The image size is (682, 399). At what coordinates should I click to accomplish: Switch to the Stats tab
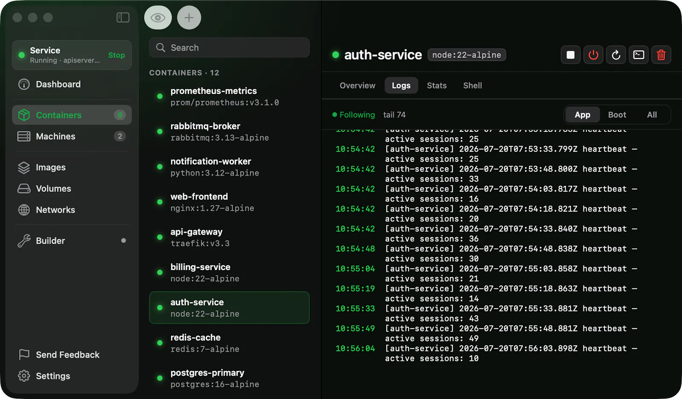[437, 85]
